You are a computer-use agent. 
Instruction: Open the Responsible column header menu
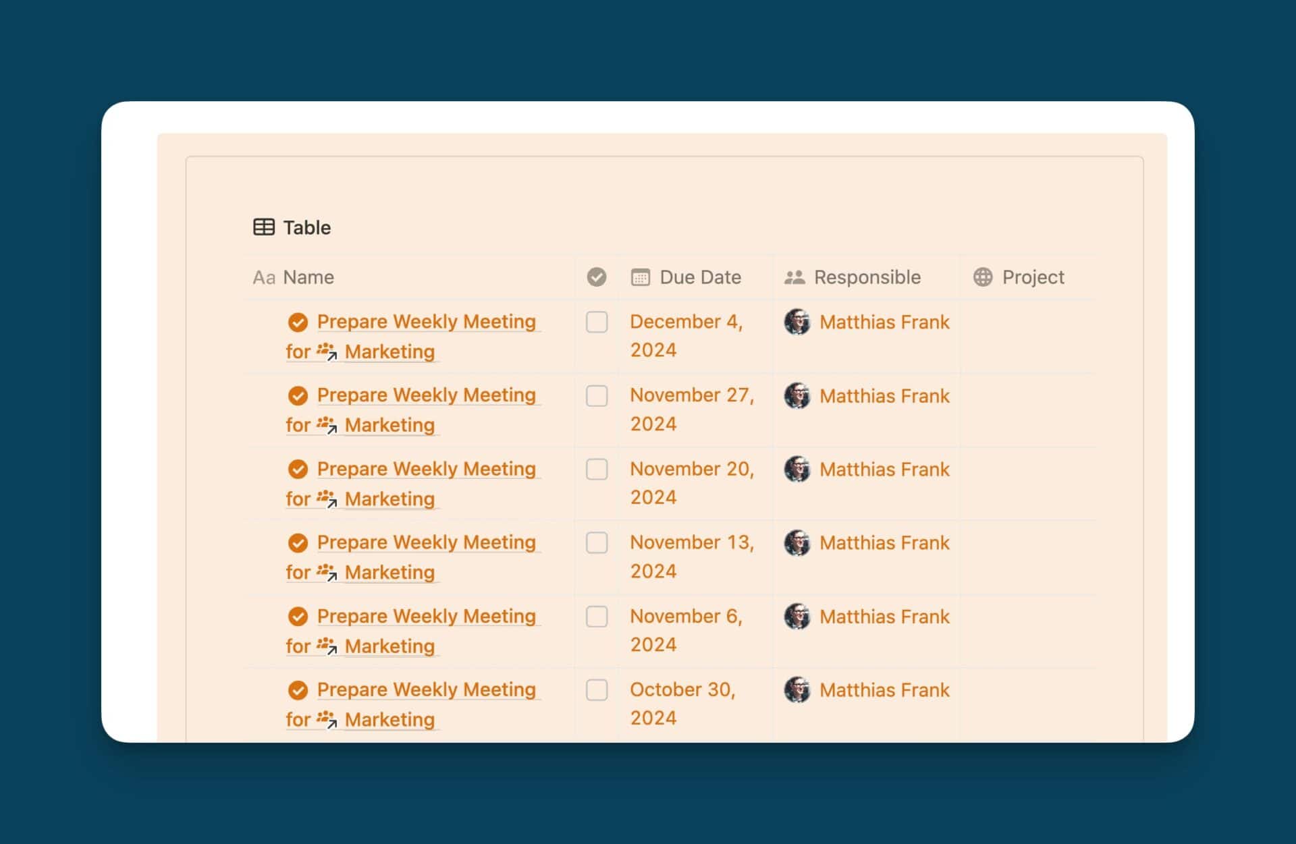click(867, 277)
